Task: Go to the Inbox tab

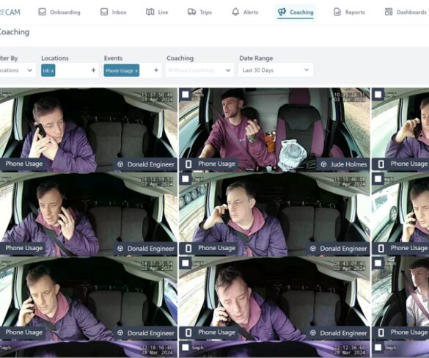Action: (113, 12)
